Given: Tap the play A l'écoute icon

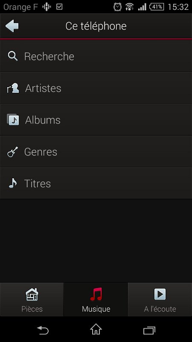Looking at the screenshot, I should click(160, 294).
